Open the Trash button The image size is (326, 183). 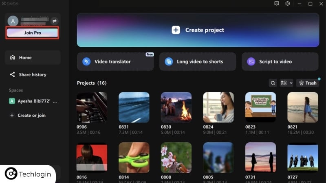coord(307,83)
